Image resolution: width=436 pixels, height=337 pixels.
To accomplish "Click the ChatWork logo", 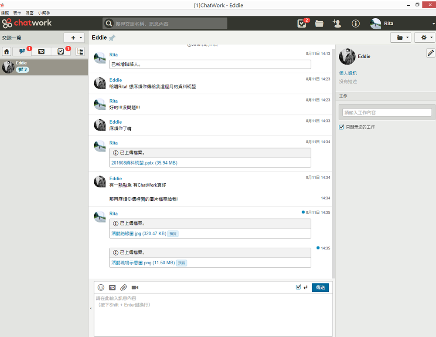I will [27, 23].
